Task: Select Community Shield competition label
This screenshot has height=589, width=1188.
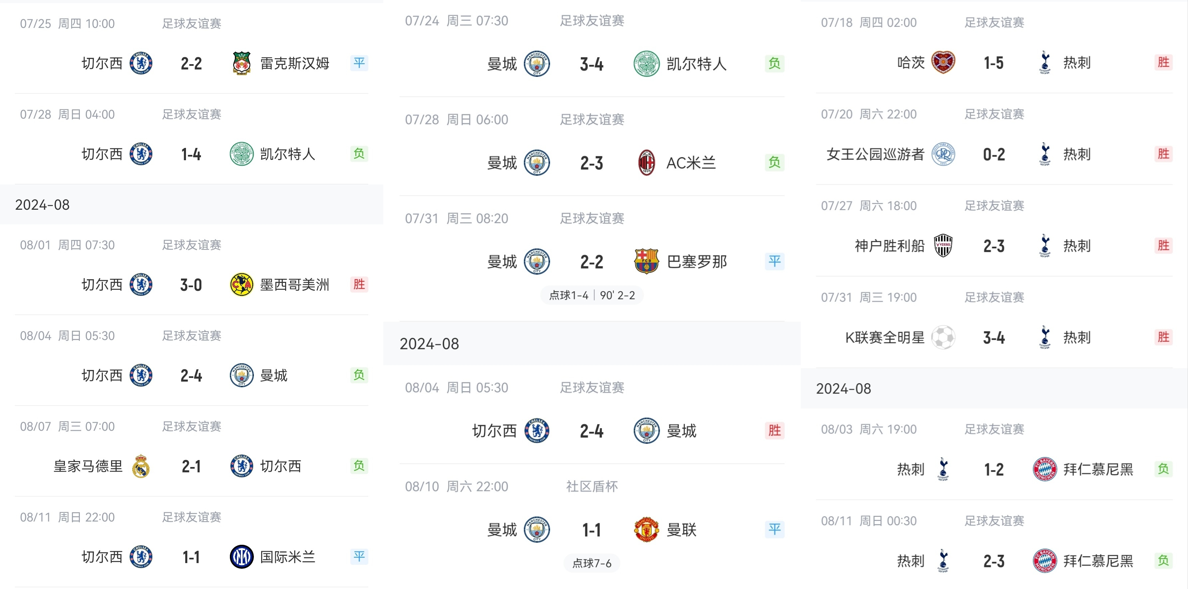Action: point(592,487)
